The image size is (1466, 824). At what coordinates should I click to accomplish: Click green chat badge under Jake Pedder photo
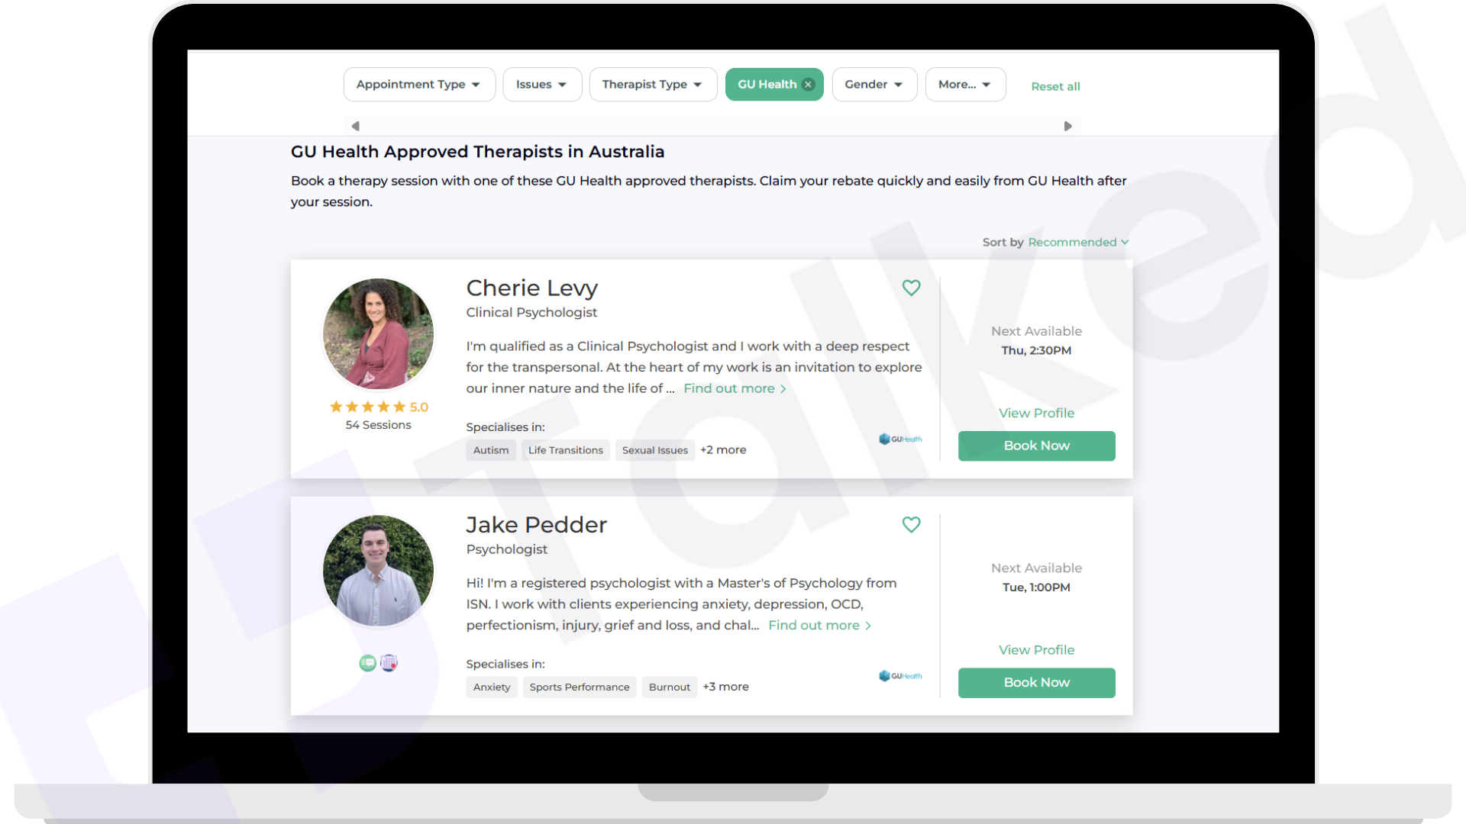[x=368, y=663]
